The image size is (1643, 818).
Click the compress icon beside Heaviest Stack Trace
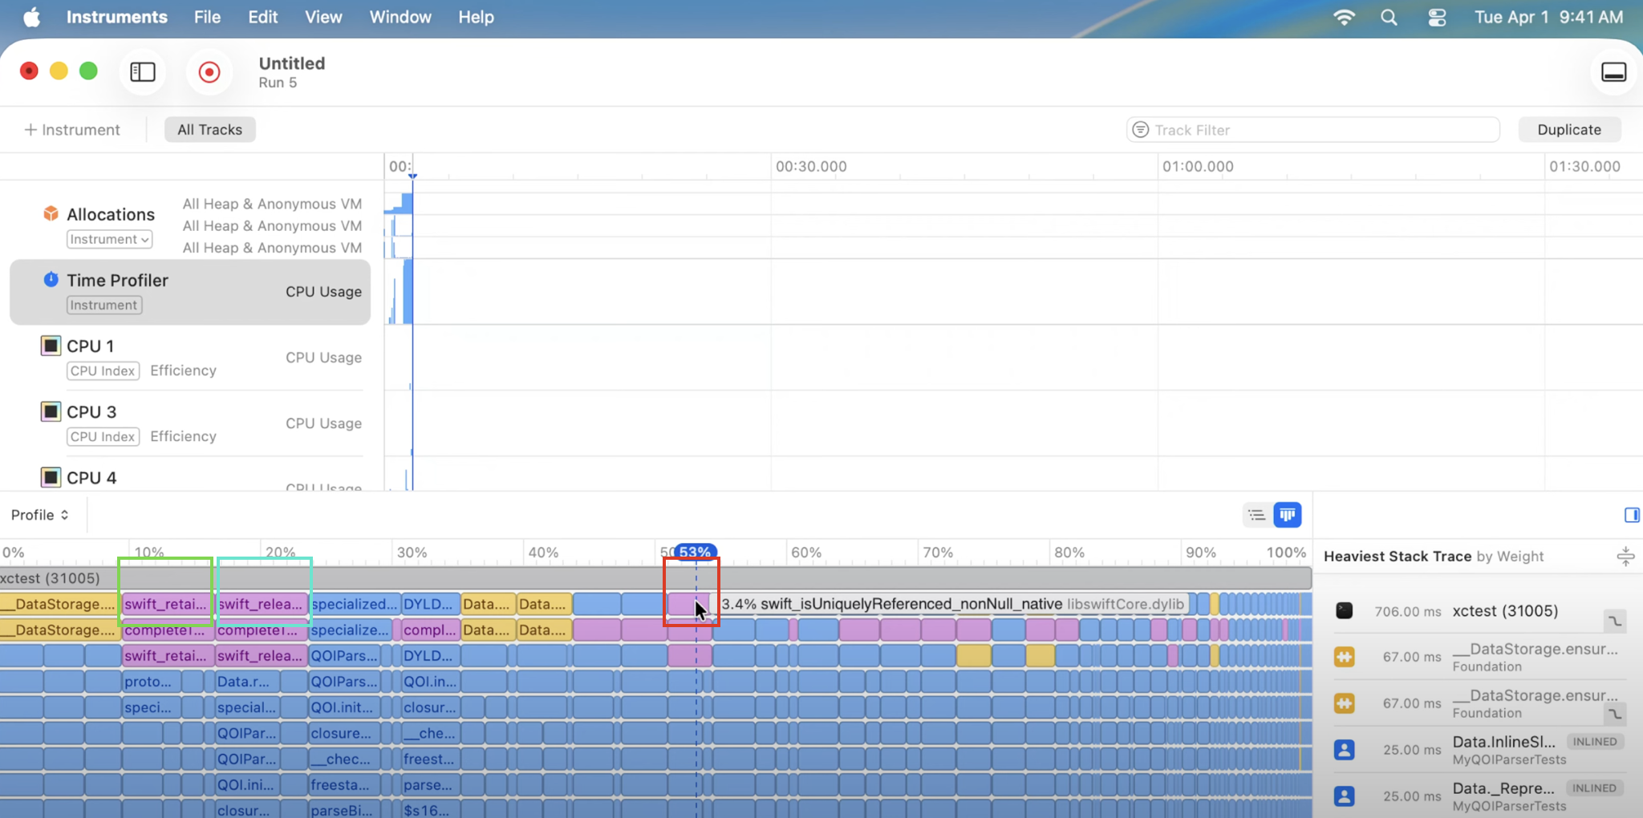pos(1625,556)
